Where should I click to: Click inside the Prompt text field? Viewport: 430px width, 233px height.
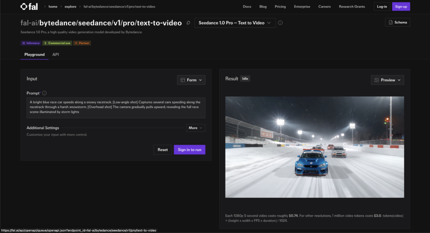pyautogui.click(x=116, y=108)
